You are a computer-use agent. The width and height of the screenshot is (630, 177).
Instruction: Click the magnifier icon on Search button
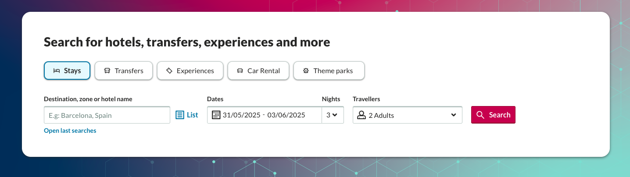480,115
